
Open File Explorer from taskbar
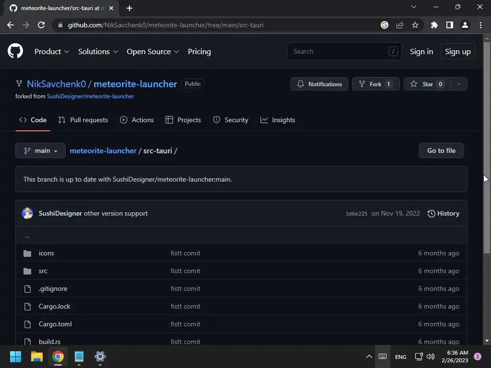[x=36, y=356]
